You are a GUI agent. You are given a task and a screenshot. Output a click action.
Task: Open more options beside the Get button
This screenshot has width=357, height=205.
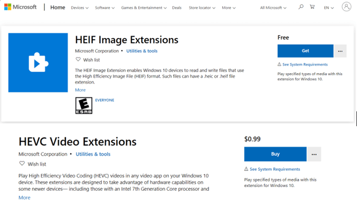click(x=340, y=51)
